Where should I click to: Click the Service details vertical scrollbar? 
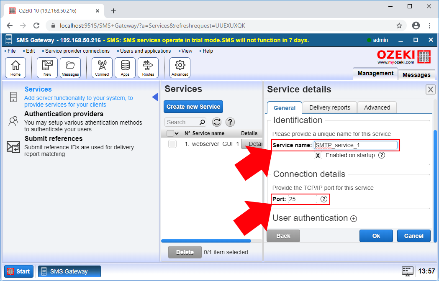pos(435,186)
